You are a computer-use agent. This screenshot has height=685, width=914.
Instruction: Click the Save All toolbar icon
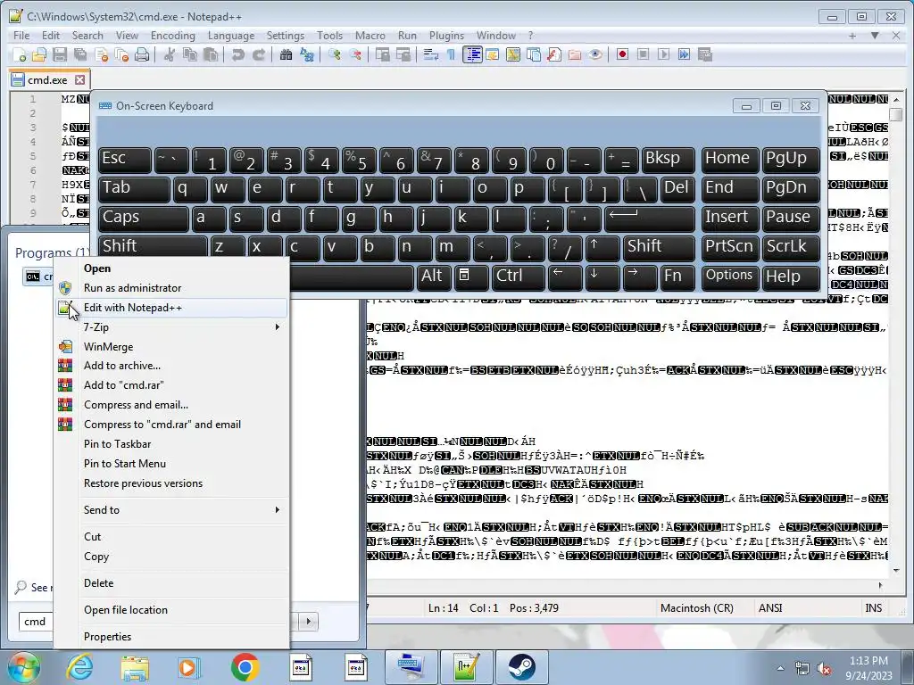[x=79, y=54]
